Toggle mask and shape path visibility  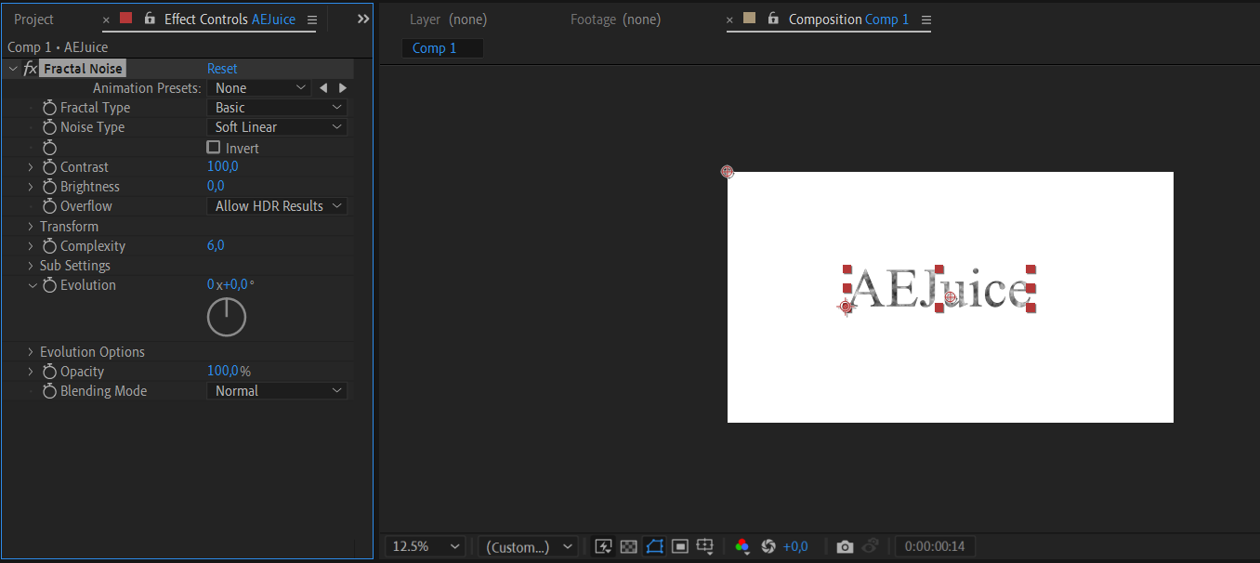point(654,546)
